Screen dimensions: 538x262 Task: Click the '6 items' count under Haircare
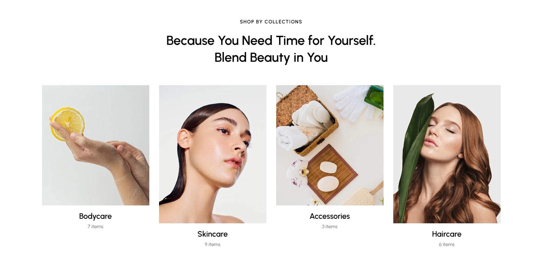447,244
